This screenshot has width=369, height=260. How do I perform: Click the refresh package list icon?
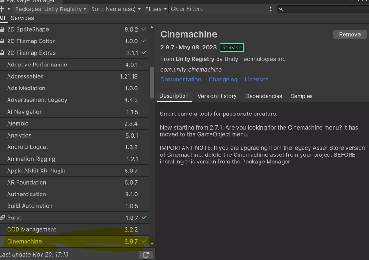146,255
